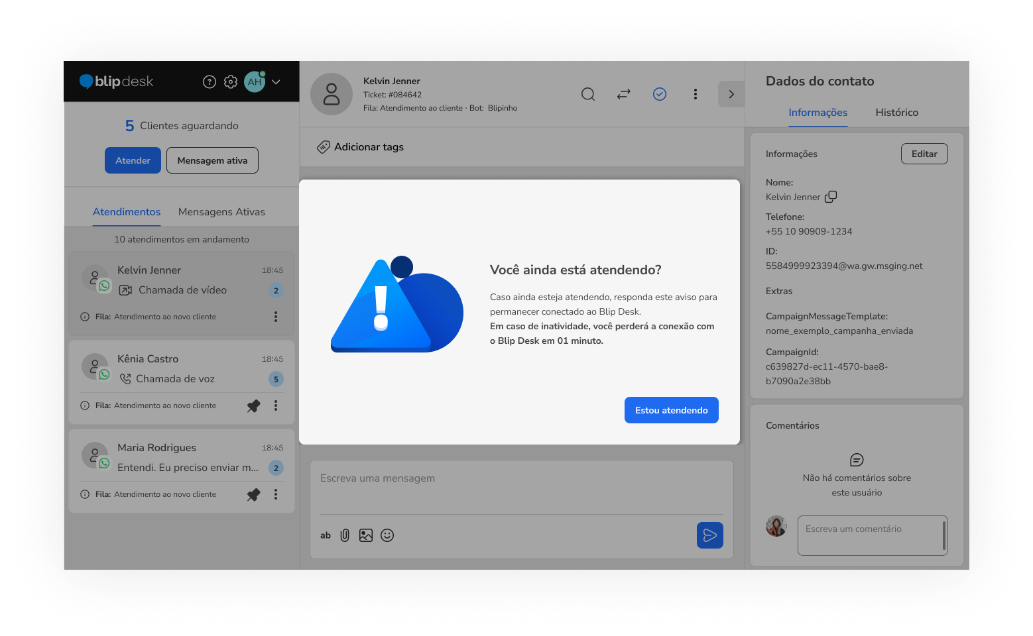Finalize ticket with the check circle icon
The image size is (1033, 636).
point(660,94)
